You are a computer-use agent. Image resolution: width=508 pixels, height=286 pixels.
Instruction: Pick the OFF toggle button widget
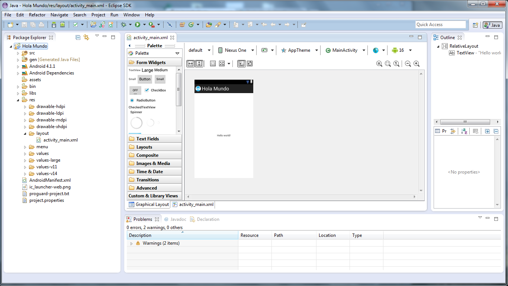coord(135,90)
